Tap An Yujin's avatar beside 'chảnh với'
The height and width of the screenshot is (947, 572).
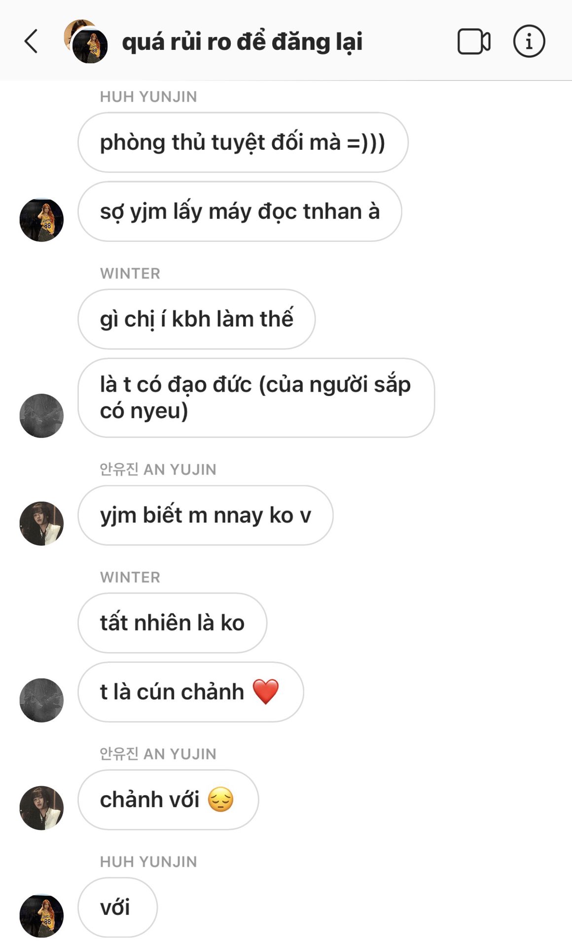[x=41, y=807]
